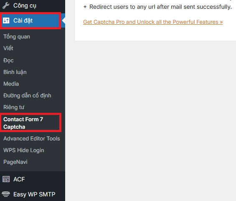Click the Cài đặt sliders icon
The width and height of the screenshot is (236, 201).
(6, 20)
